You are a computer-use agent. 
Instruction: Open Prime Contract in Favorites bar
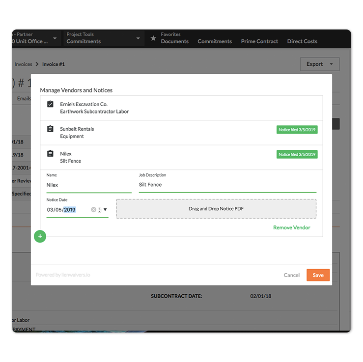click(x=259, y=41)
